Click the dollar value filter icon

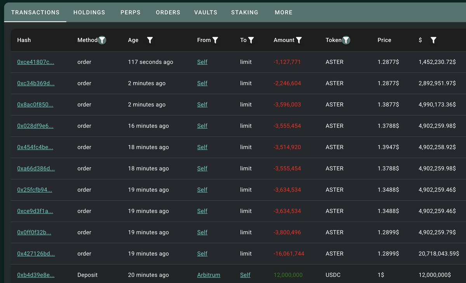point(433,40)
